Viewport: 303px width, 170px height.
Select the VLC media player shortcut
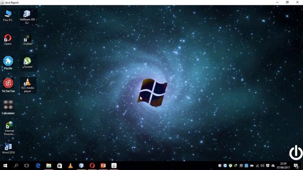click(x=27, y=85)
